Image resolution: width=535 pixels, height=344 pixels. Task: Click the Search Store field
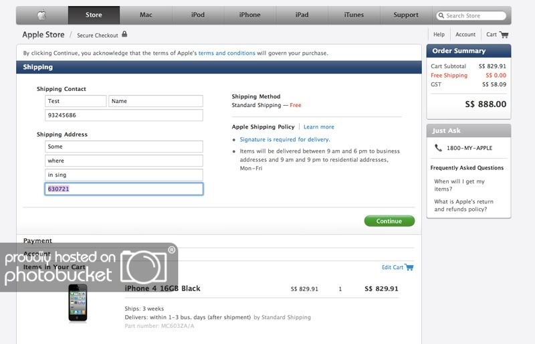[x=471, y=15]
